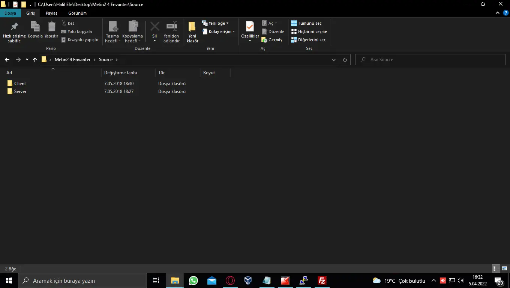Switch to details view toggle

pos(496,268)
